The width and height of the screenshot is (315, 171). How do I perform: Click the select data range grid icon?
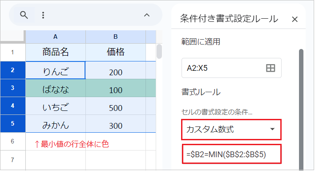tap(271, 68)
